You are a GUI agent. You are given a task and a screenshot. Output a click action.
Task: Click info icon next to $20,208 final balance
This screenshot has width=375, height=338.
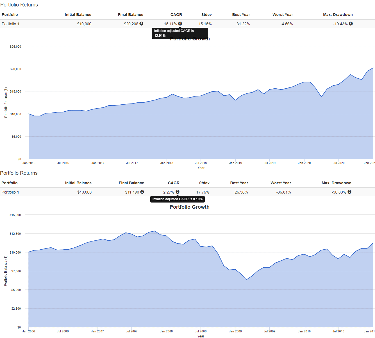pos(141,24)
